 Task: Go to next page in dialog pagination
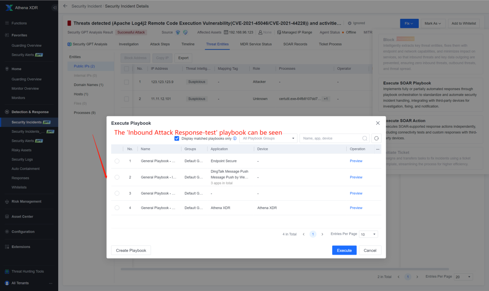tap(322, 234)
